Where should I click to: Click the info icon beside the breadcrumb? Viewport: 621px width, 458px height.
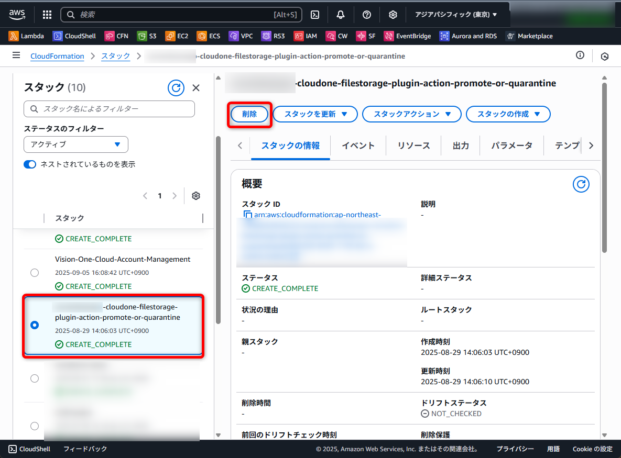coord(580,55)
